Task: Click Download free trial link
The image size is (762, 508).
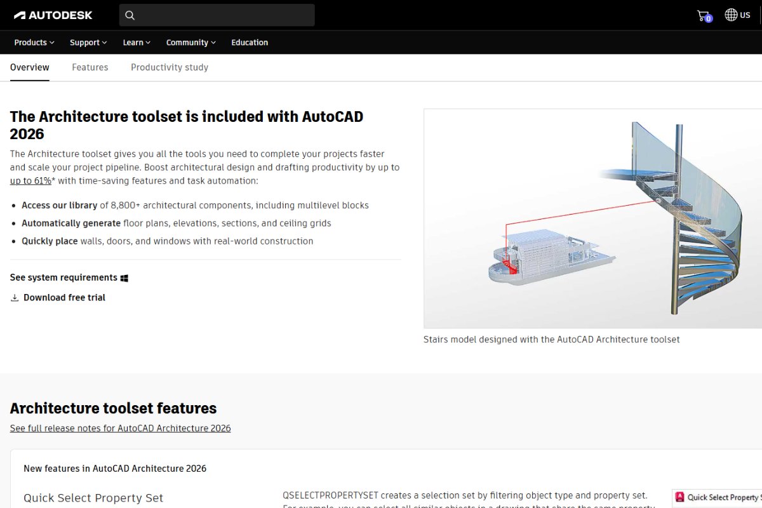Action: click(x=64, y=298)
